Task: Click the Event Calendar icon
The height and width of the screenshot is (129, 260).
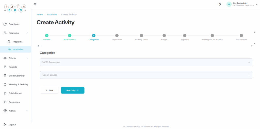Action: (5, 76)
